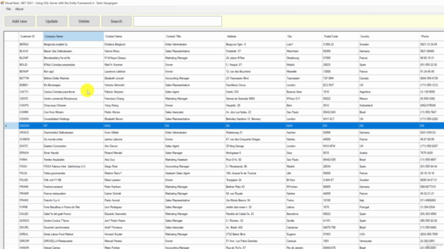Click the Postal Code column header
This screenshot has height=249, width=444.
click(341, 37)
